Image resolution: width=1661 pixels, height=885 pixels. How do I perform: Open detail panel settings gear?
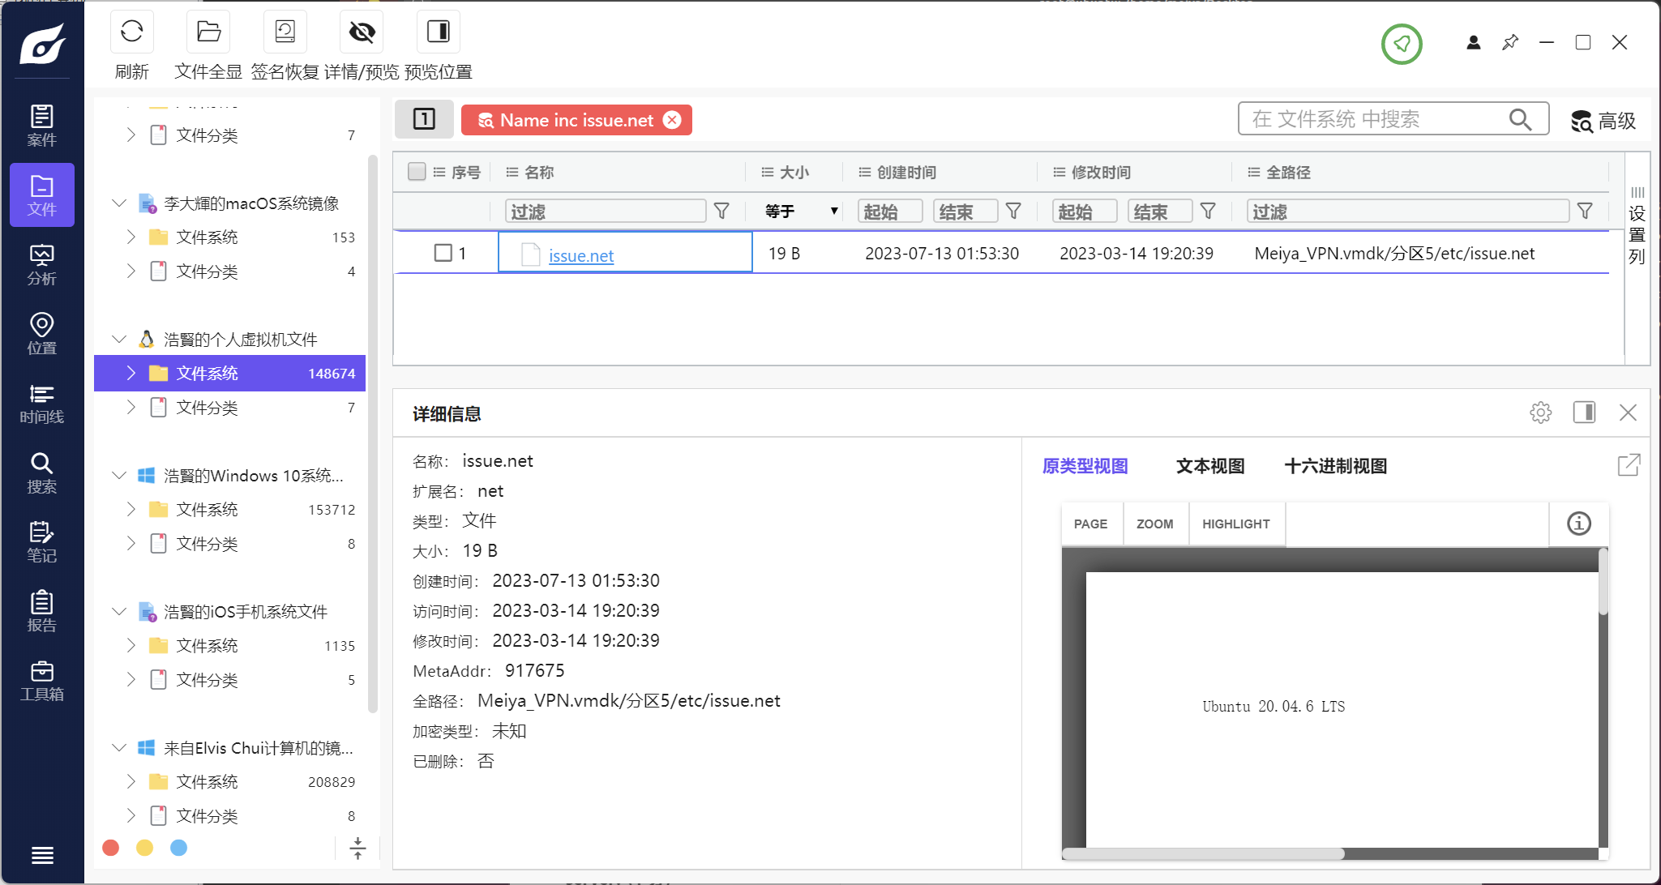coord(1540,413)
